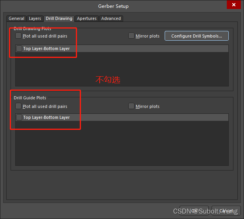Confirm the Gerber Setup with OK
This screenshot has height=219, width=244.
click(194, 211)
